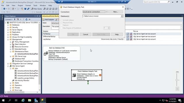Click the database icon in Check Database Integrity Task box

pos(74,75)
